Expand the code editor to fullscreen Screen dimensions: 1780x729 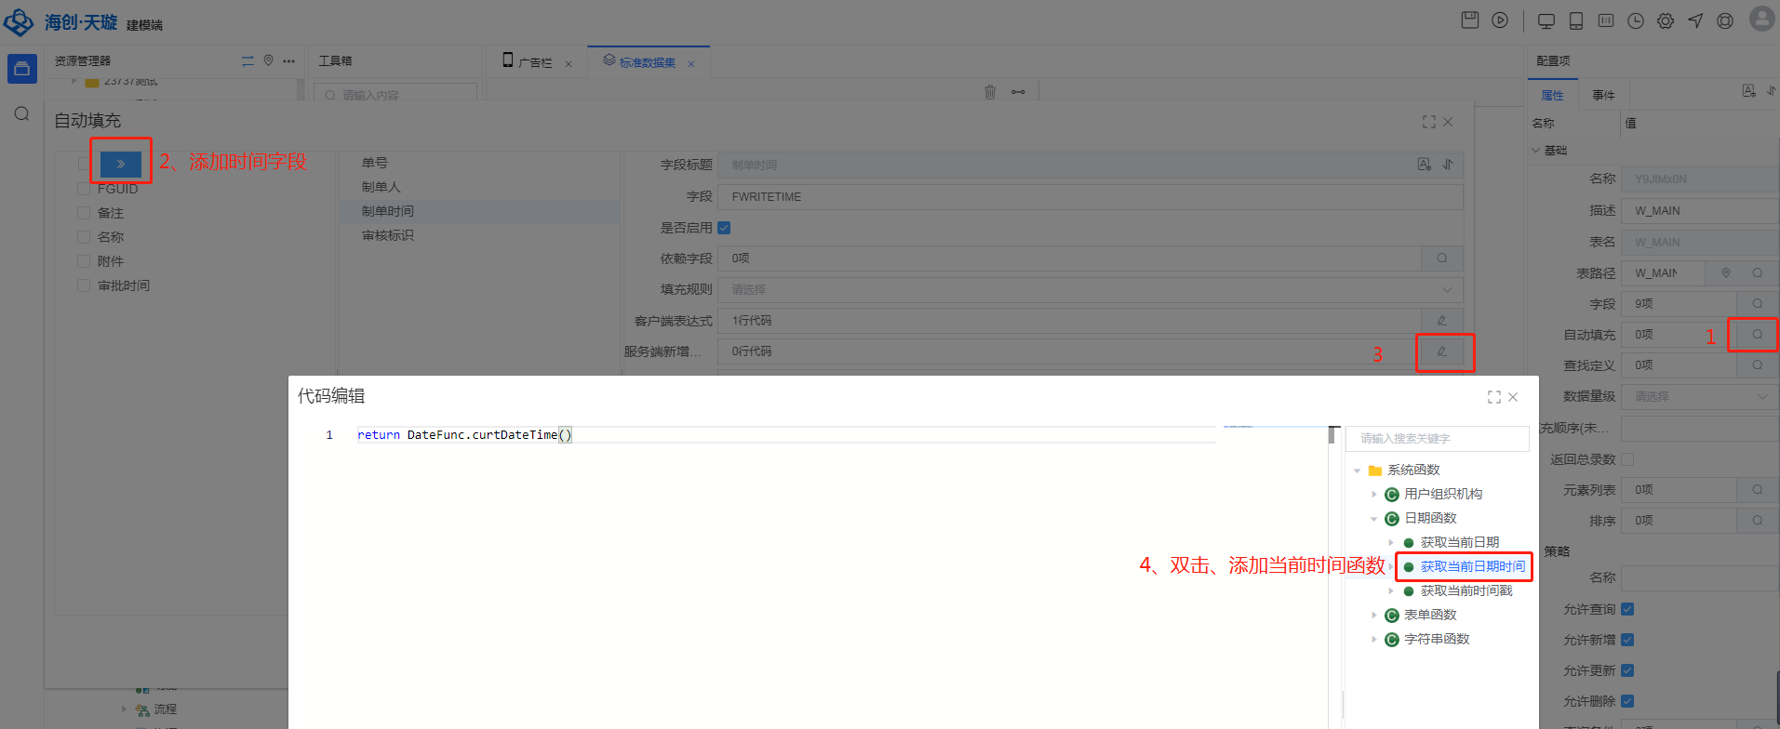point(1493,397)
